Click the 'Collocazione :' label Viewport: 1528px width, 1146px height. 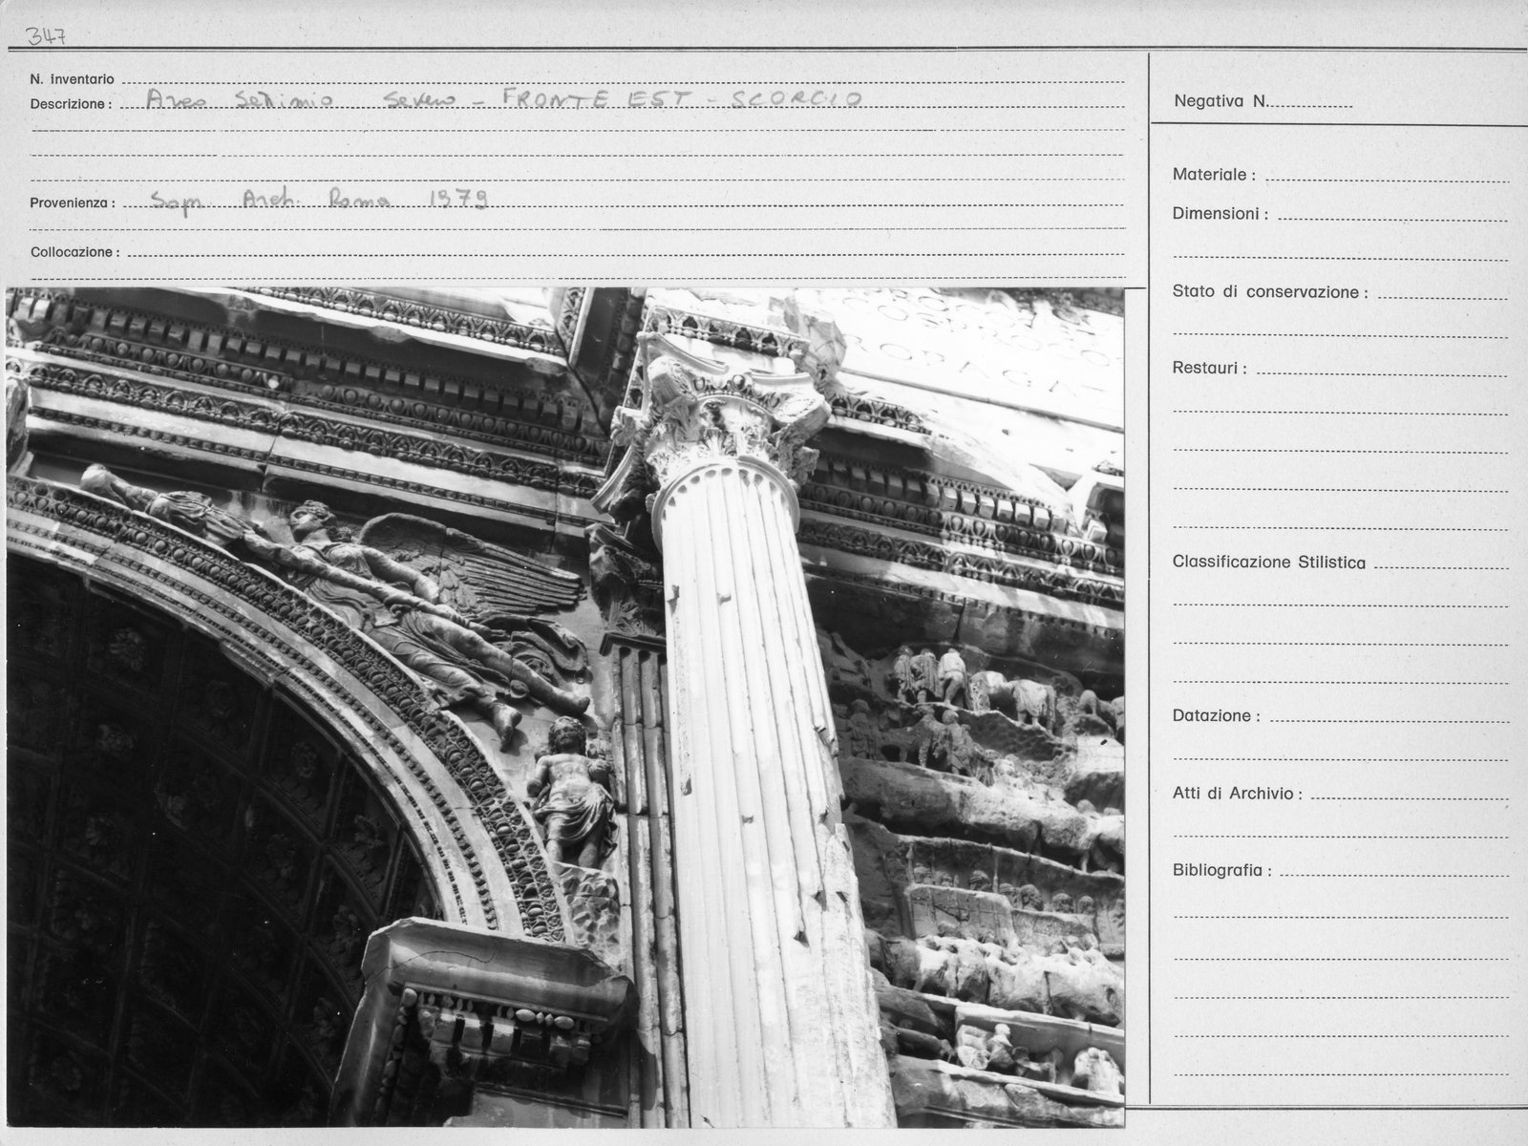point(74,253)
